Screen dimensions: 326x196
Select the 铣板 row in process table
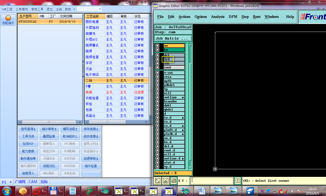pos(116,92)
